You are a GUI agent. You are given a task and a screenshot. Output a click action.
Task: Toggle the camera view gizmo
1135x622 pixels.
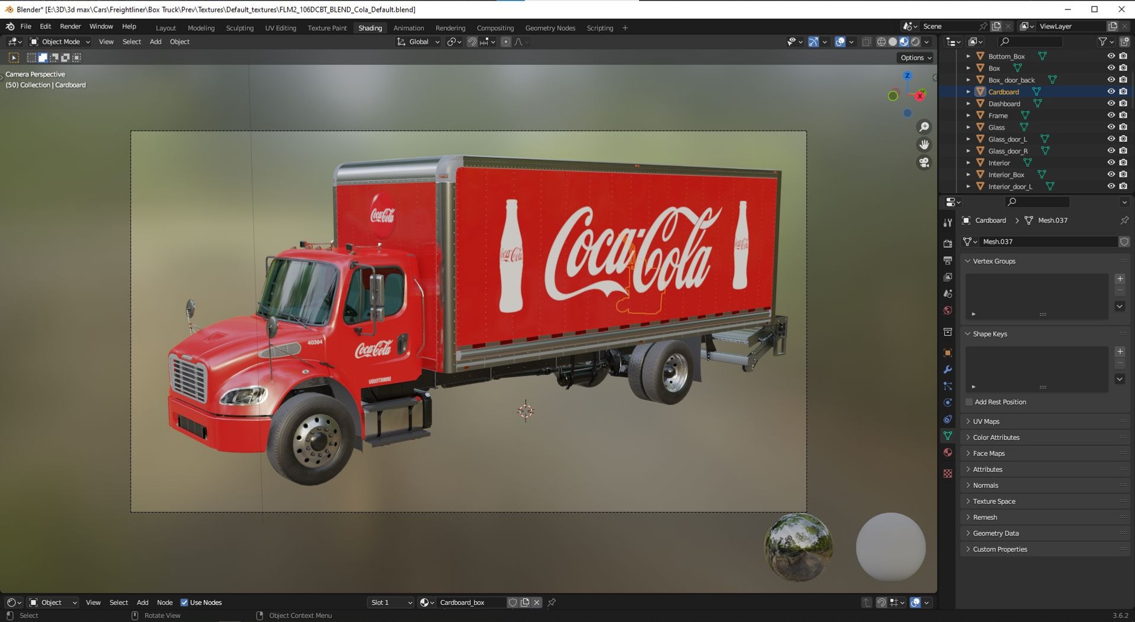[924, 163]
